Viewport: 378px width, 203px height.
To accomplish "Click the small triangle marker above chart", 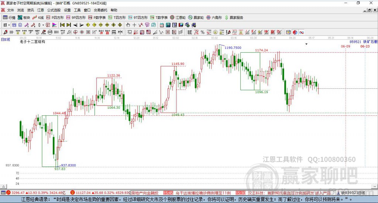I will [x=306, y=44].
